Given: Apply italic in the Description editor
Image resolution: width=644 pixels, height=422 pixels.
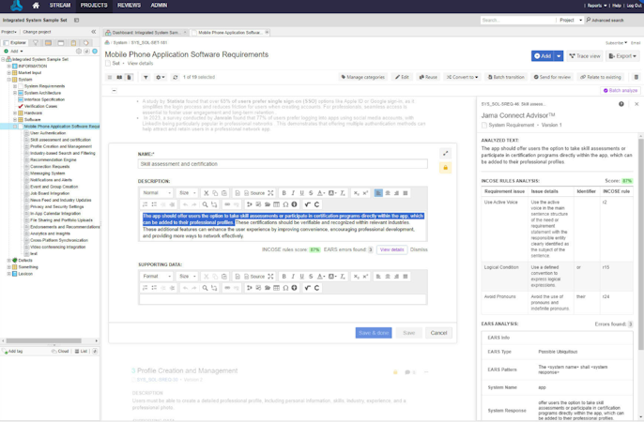Looking at the screenshot, I should (293, 193).
